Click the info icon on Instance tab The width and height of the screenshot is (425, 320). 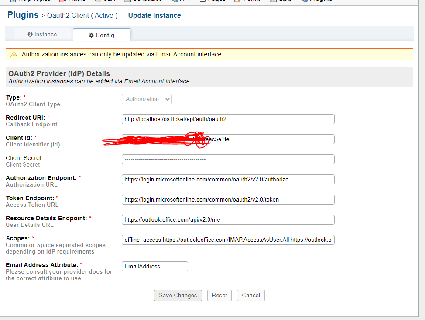30,35
